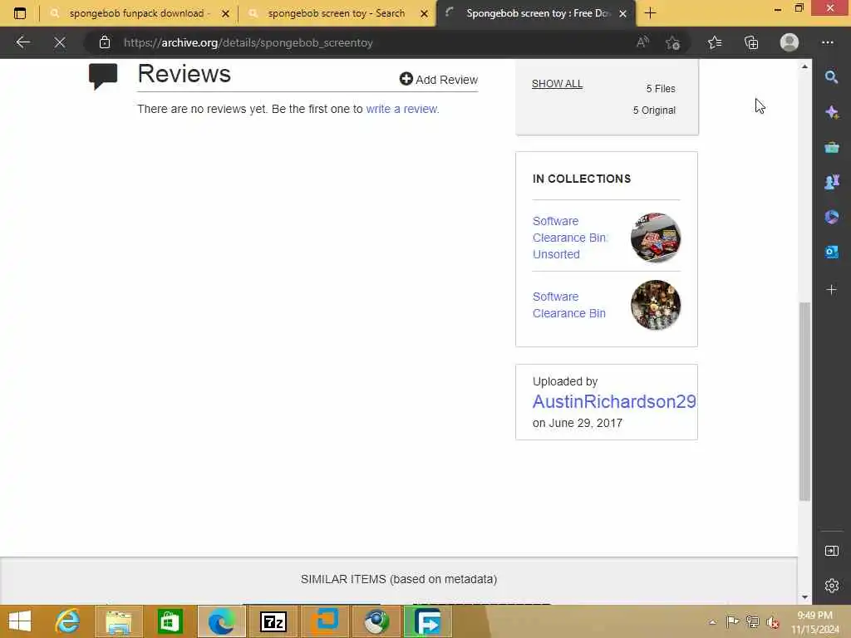Click the SHOW ALL files link
This screenshot has height=638, width=851.
(557, 84)
